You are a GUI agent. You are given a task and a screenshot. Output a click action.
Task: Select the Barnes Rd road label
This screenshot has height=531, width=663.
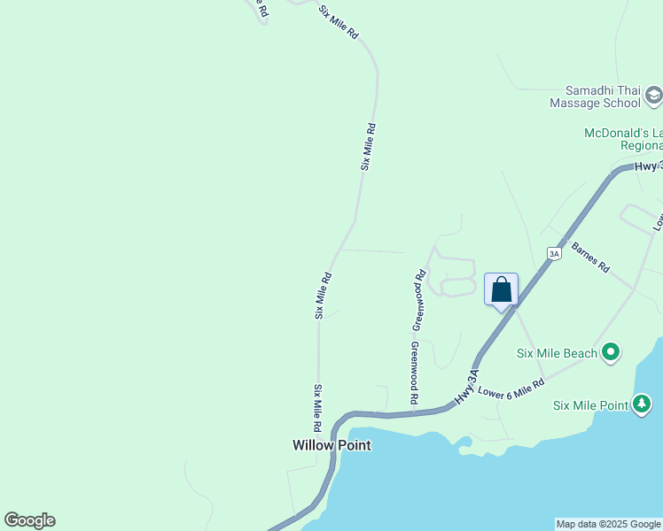(590, 258)
